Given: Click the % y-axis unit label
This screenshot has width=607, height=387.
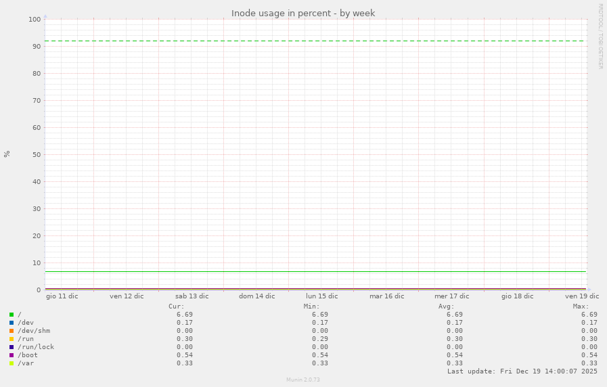Looking at the screenshot, I should tap(7, 154).
